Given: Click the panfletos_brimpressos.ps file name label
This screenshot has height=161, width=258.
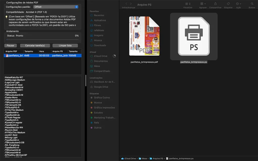Looking at the screenshot, I should coord(194,62).
